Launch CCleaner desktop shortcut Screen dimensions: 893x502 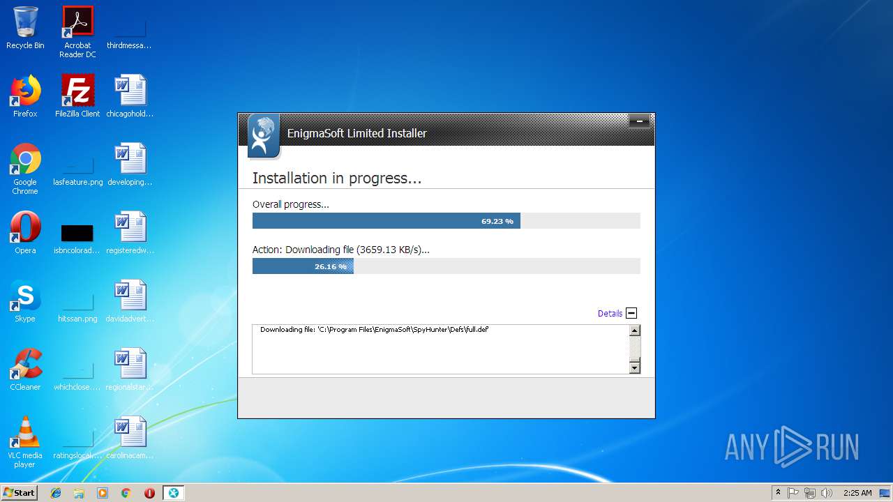pos(25,370)
